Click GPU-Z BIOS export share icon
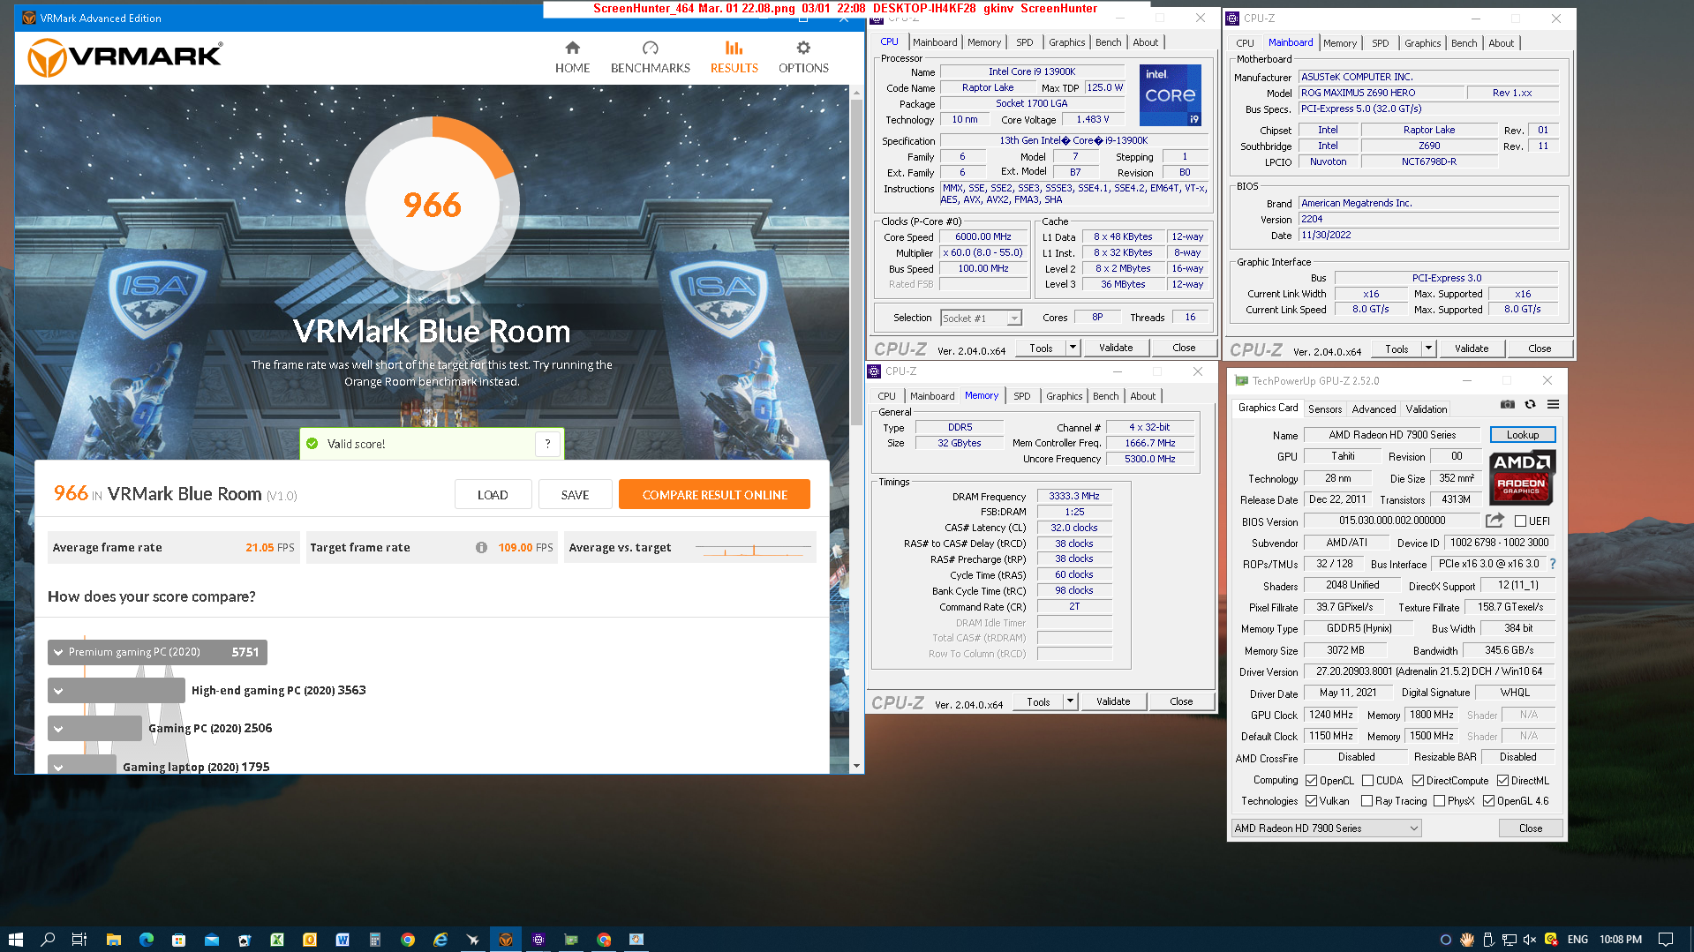1694x952 pixels. [1494, 521]
